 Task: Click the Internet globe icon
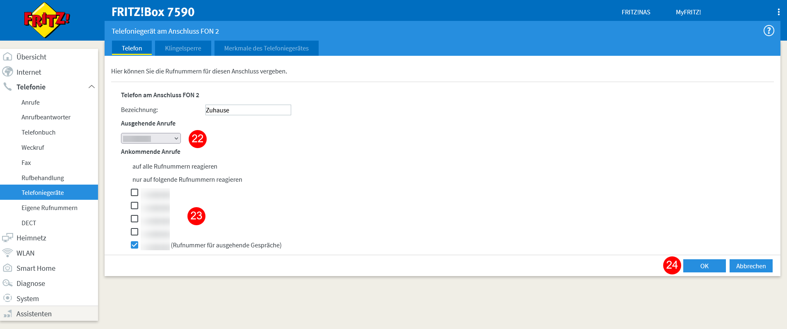(7, 72)
